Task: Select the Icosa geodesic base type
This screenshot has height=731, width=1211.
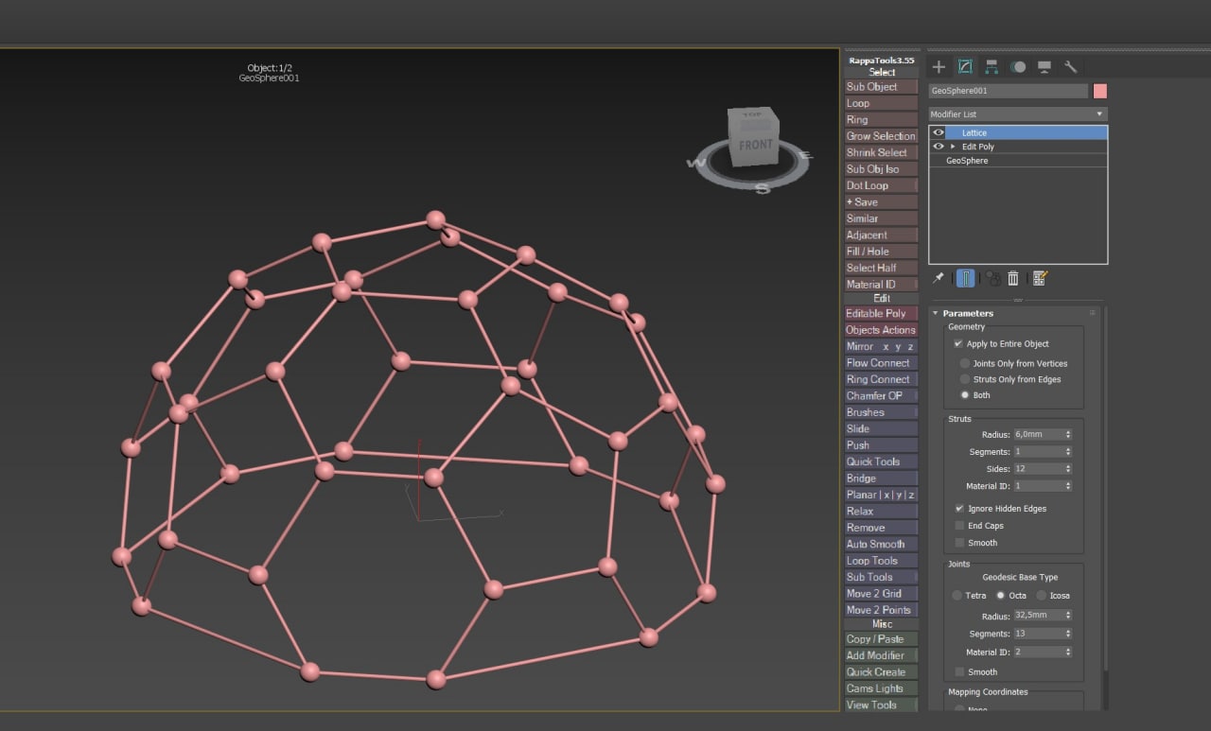Action: click(1042, 596)
